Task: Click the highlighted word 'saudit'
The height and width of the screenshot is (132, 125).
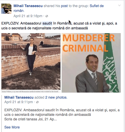Action: coord(47,23)
